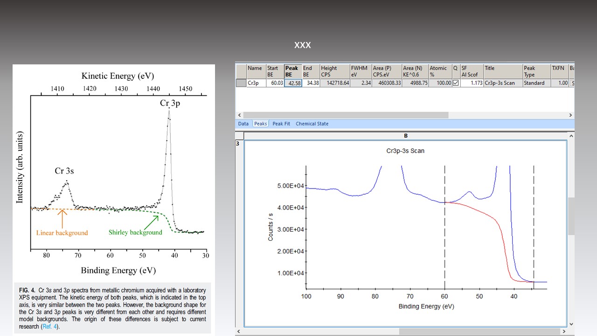This screenshot has height=336, width=597.
Task: Click the left scroll arrow below the table
Action: coord(239,115)
